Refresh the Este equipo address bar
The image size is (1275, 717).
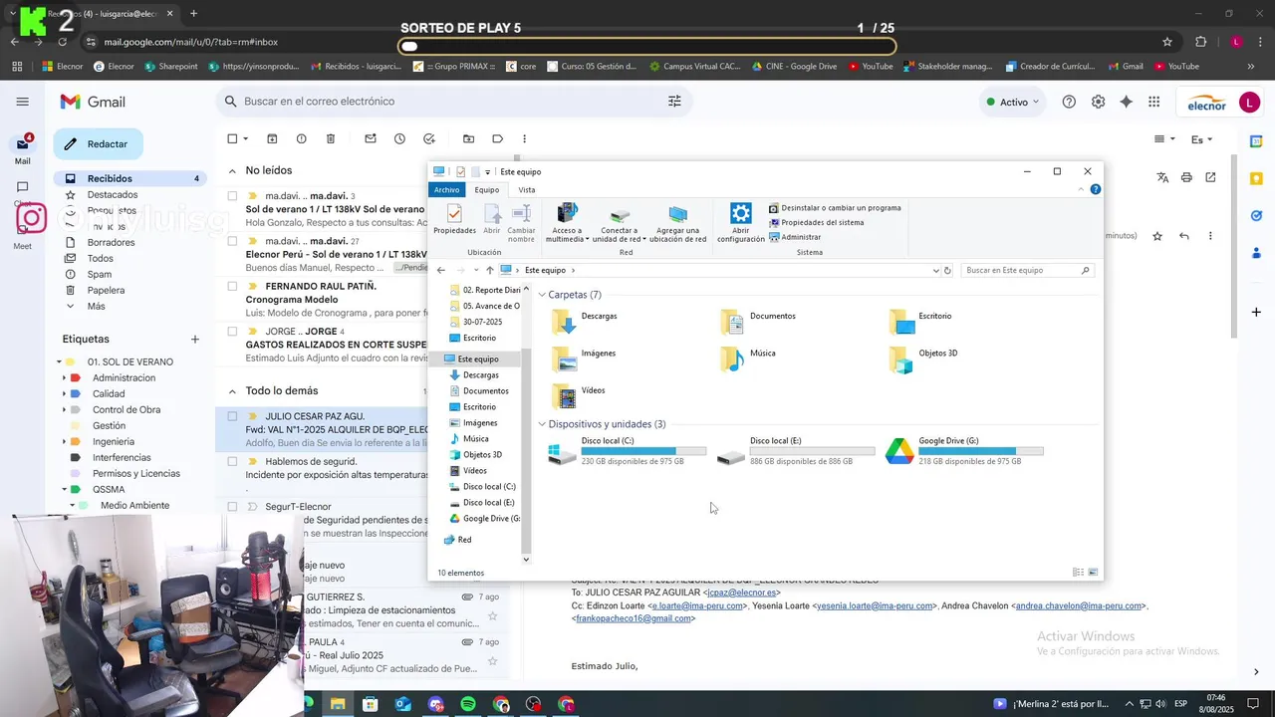click(947, 270)
